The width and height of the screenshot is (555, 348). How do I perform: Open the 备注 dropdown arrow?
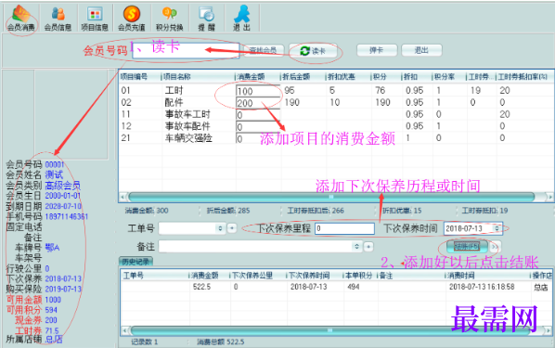356,247
